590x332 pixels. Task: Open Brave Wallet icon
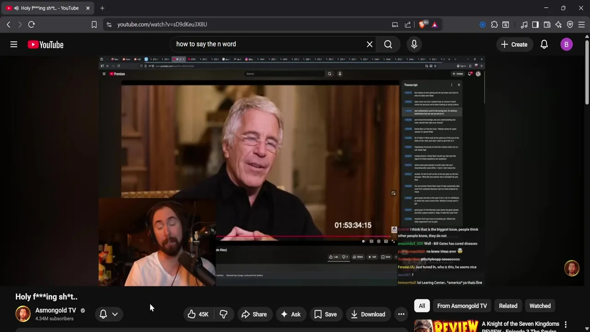pos(547,24)
